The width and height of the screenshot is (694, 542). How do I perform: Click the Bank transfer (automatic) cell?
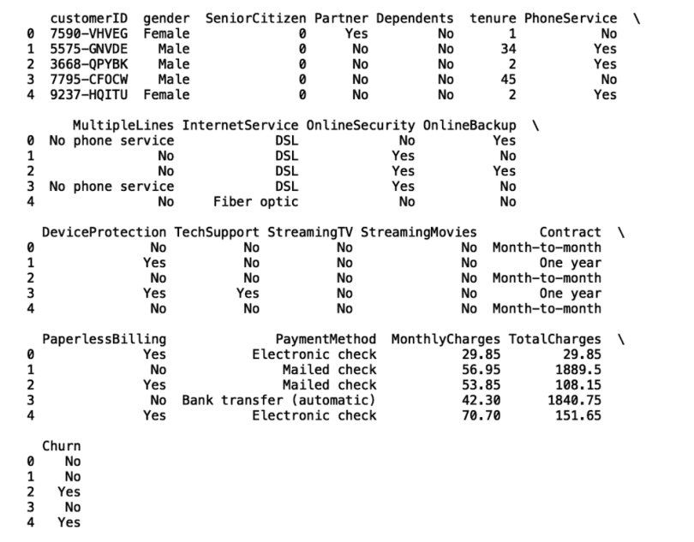[279, 401]
